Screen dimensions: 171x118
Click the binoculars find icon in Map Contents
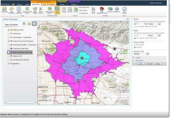pos(24,24)
